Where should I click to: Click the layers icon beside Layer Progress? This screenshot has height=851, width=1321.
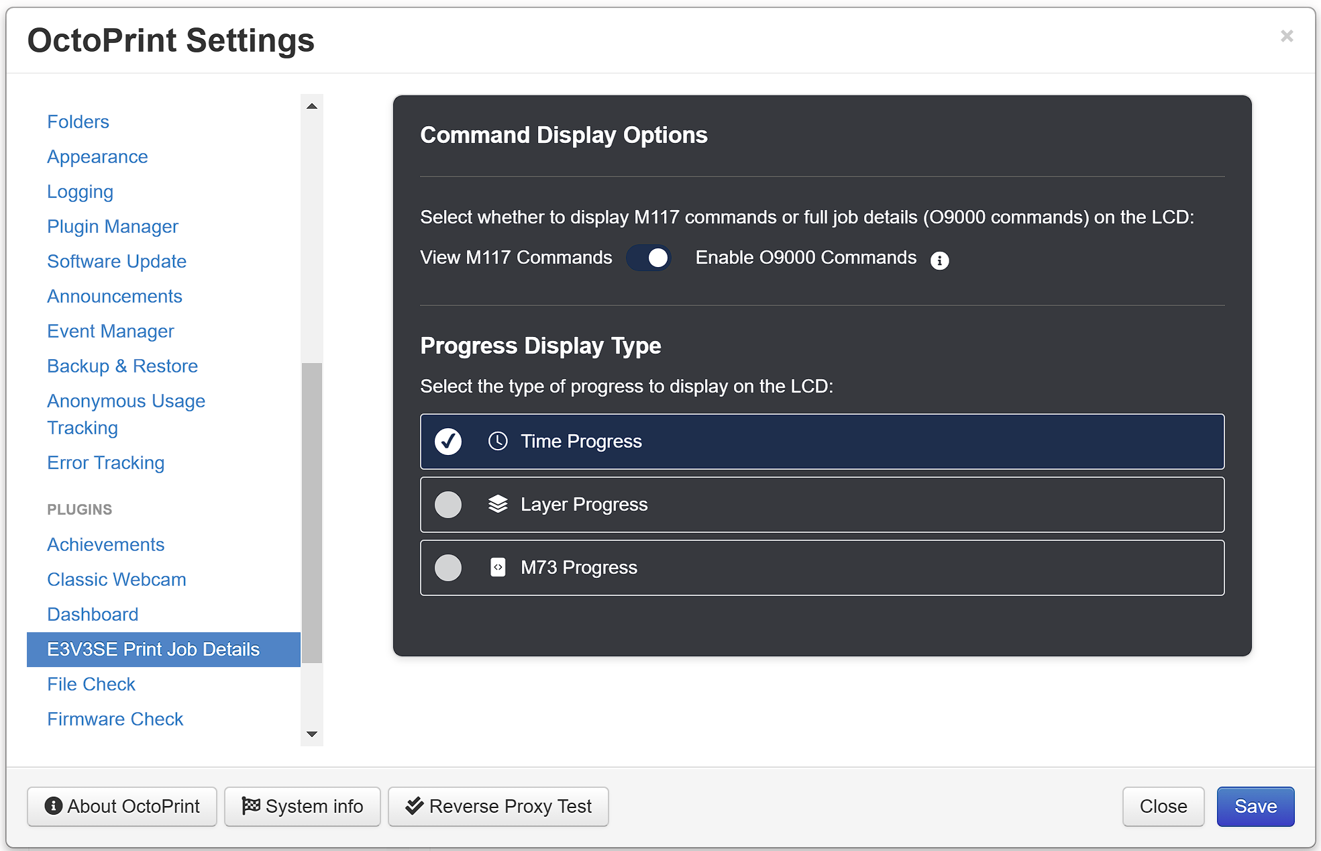[x=498, y=504]
